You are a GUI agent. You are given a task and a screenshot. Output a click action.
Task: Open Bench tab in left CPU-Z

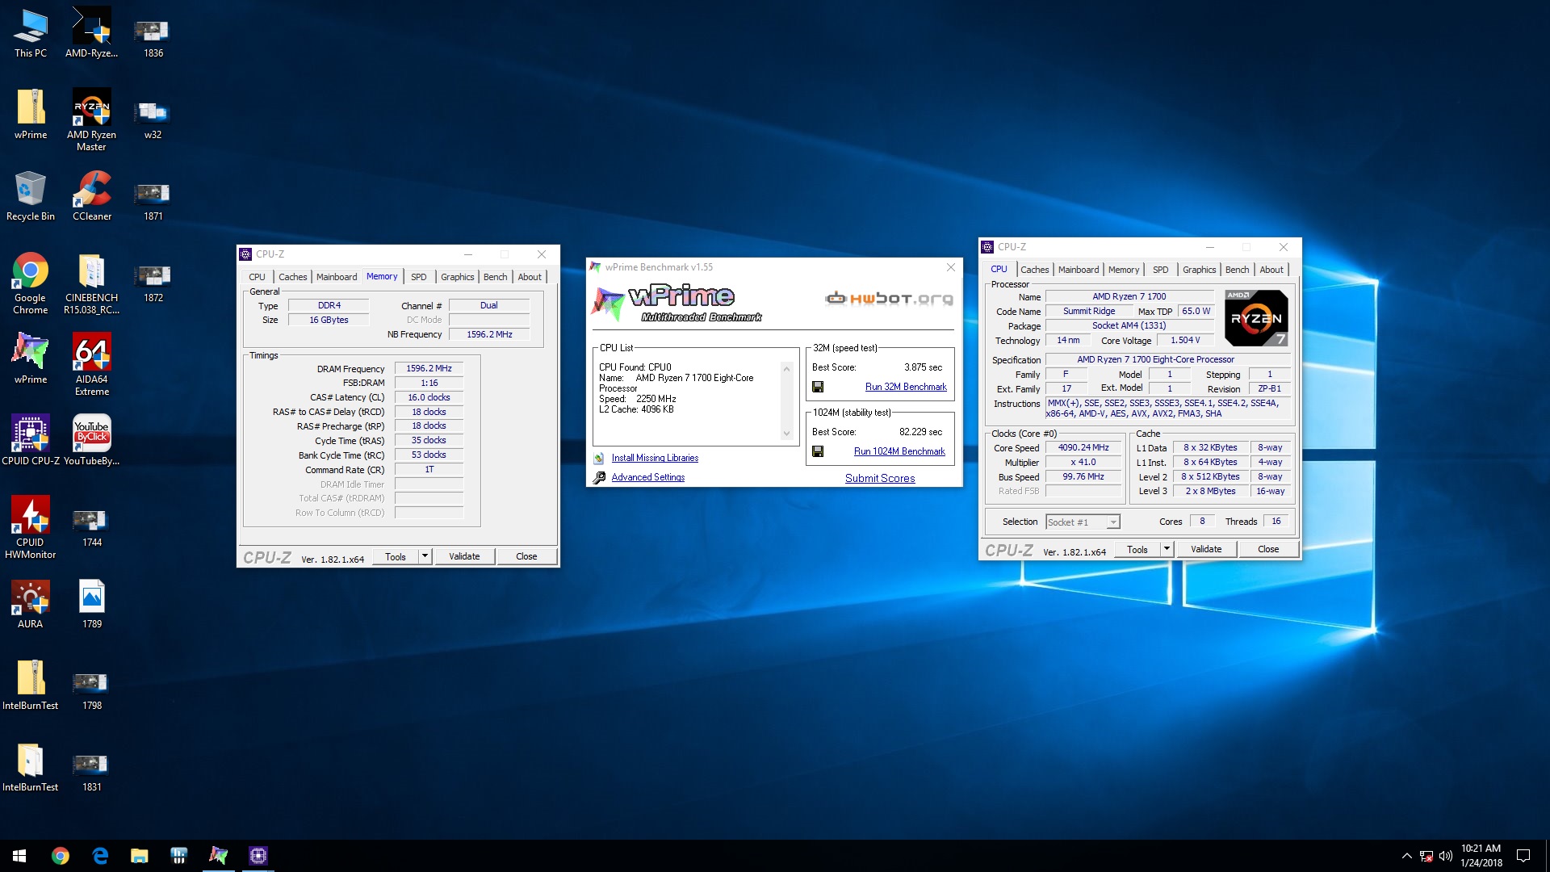[495, 277]
